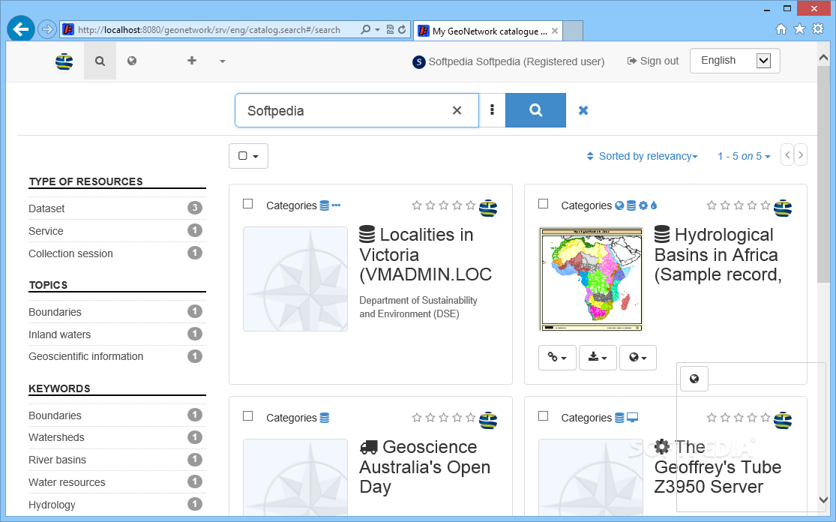Click water drop category icon on Hydrological Basins card
The height and width of the screenshot is (522, 836).
(x=655, y=205)
